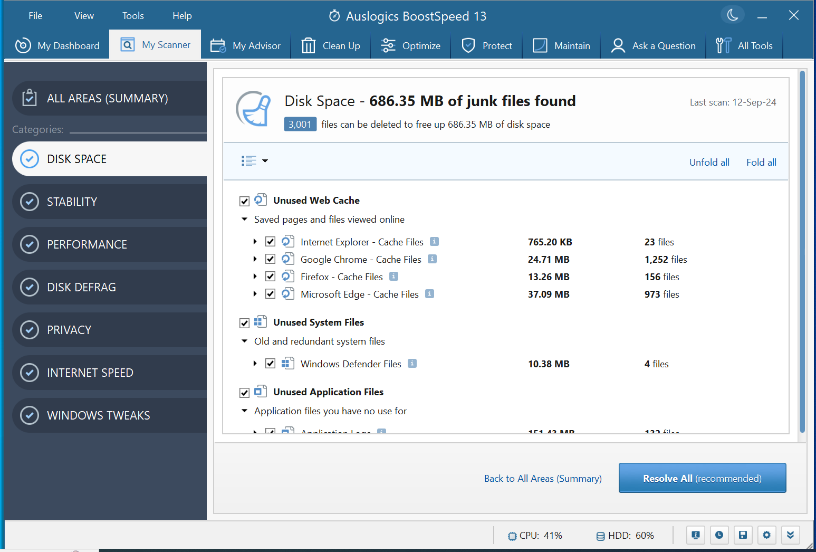Image resolution: width=816 pixels, height=552 pixels.
Task: Click the results list vertical scrollbar
Action: tap(802, 252)
